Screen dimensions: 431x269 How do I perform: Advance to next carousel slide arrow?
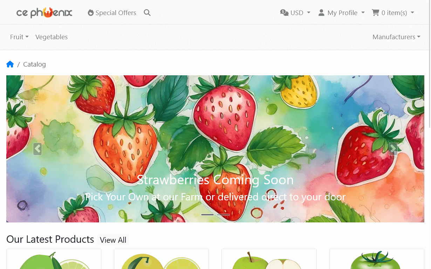(x=393, y=149)
